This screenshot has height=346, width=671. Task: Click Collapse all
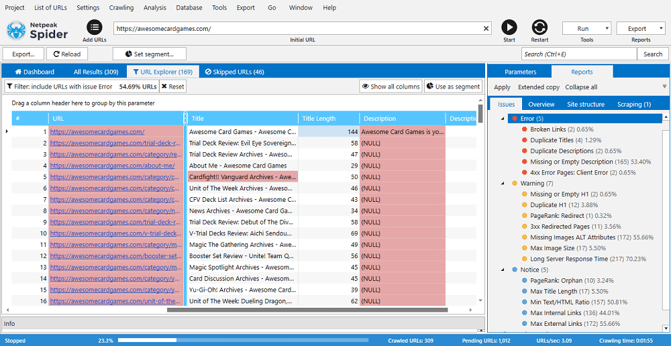pos(581,86)
